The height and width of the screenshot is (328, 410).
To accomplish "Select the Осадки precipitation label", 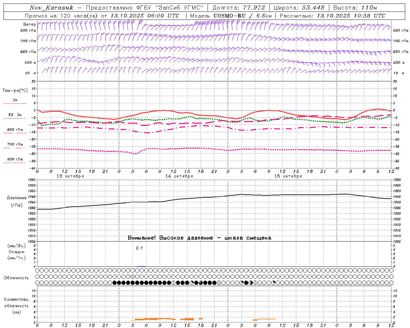I will [17, 252].
